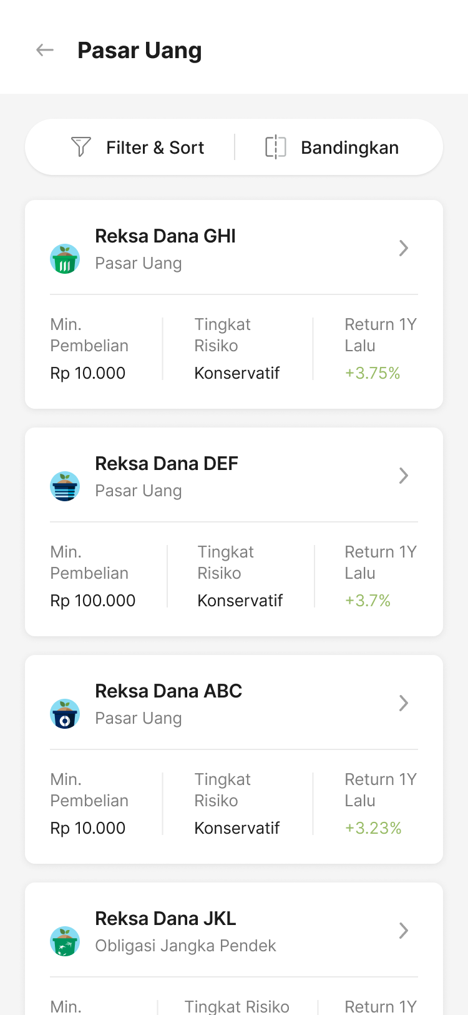Open the Reksa Dana ABC title
468x1015 pixels.
pyautogui.click(x=168, y=691)
